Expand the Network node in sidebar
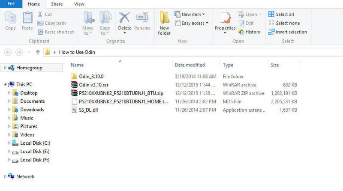343x191 pixels. point(5,176)
